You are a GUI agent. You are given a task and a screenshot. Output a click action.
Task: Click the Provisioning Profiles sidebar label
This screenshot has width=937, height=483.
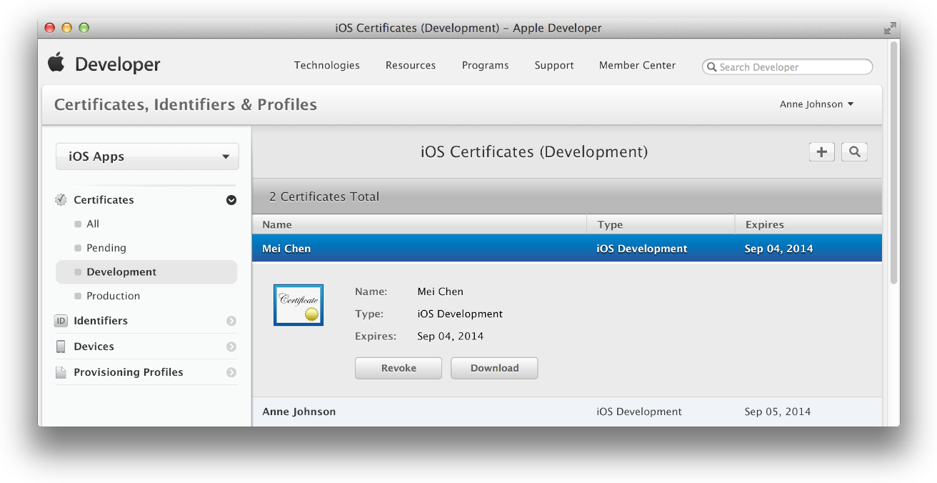coord(129,372)
